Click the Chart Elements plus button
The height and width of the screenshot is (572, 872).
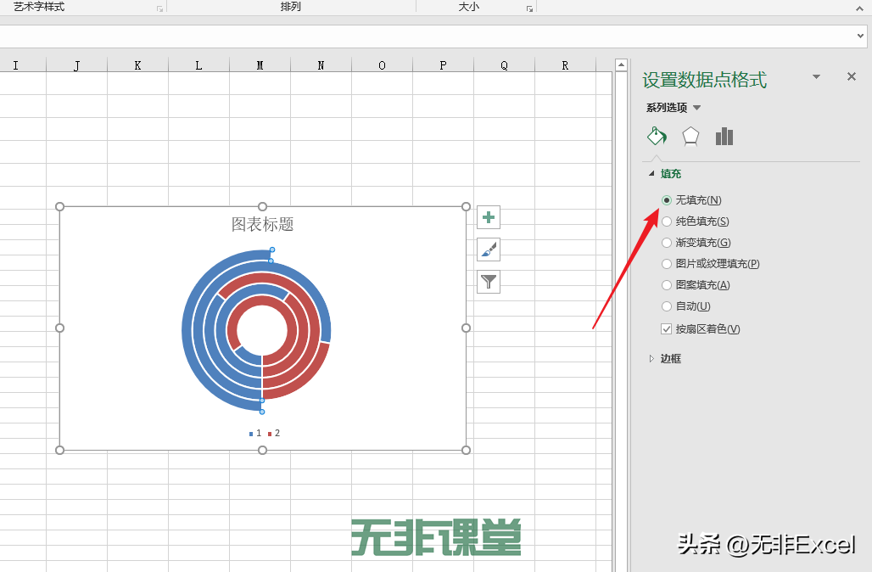(489, 217)
